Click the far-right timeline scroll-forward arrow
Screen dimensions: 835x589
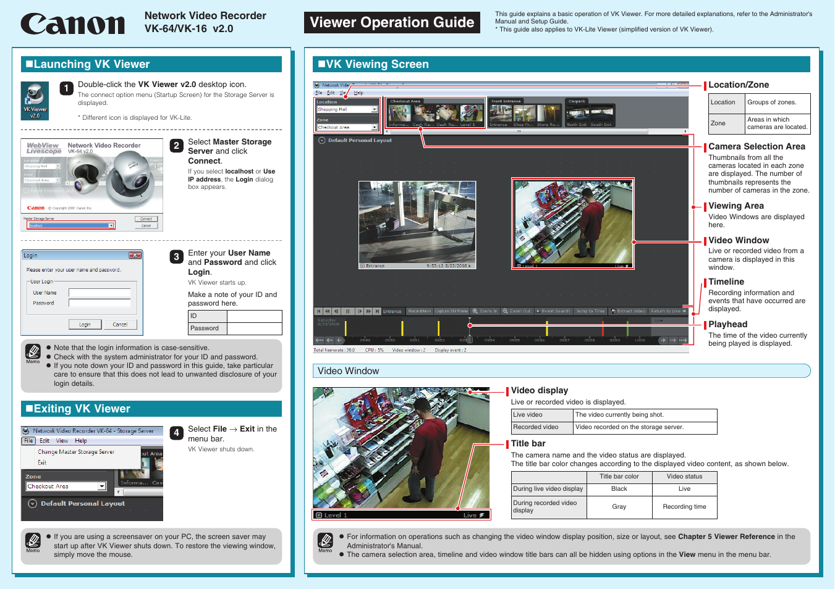[x=683, y=340]
